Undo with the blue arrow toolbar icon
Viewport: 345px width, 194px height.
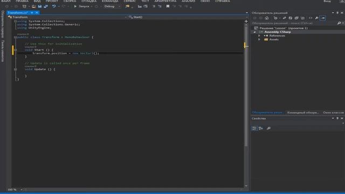(54, 6)
